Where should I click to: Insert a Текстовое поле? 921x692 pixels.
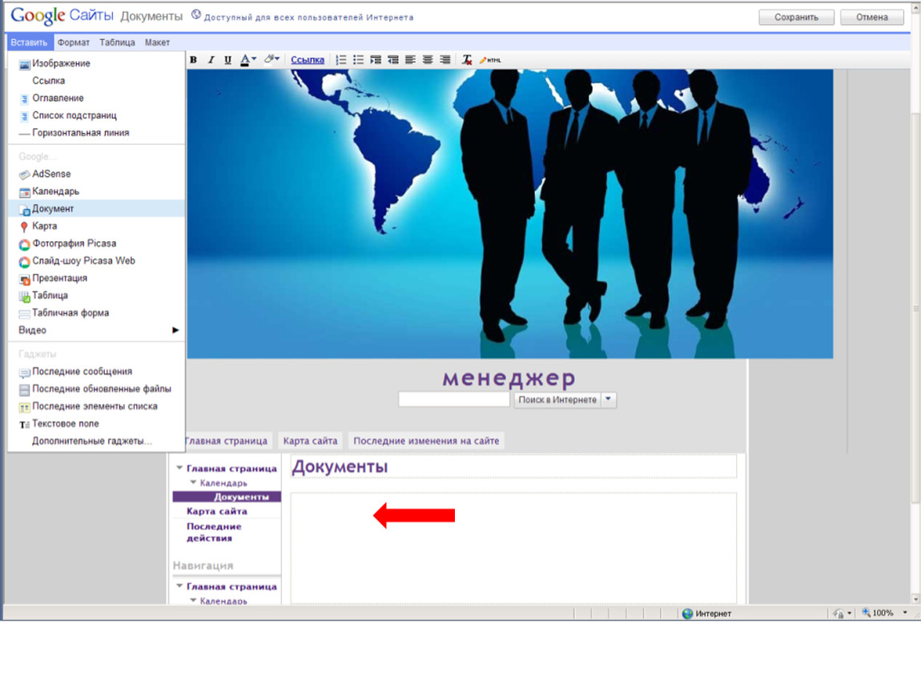click(x=96, y=424)
